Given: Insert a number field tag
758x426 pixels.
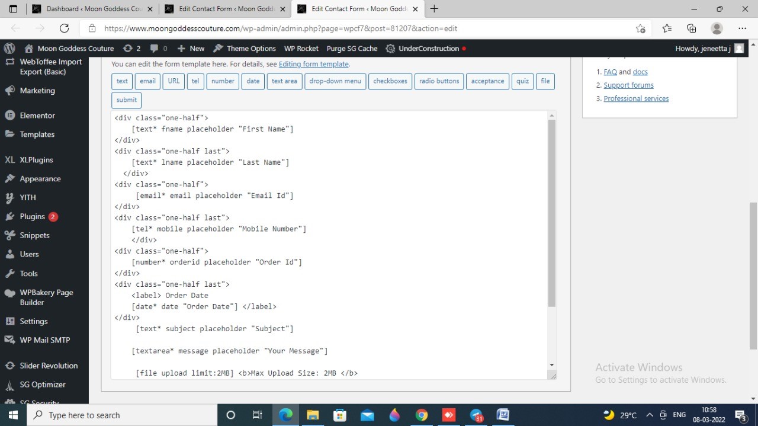Looking at the screenshot, I should [x=223, y=81].
